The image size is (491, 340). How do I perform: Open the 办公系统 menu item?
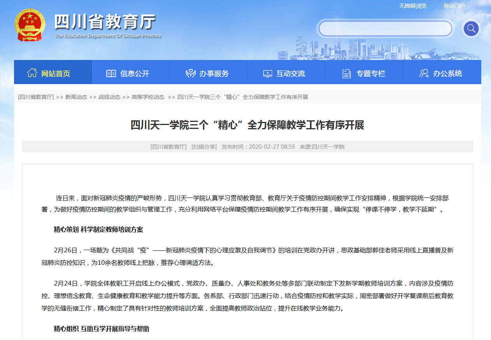[447, 73]
